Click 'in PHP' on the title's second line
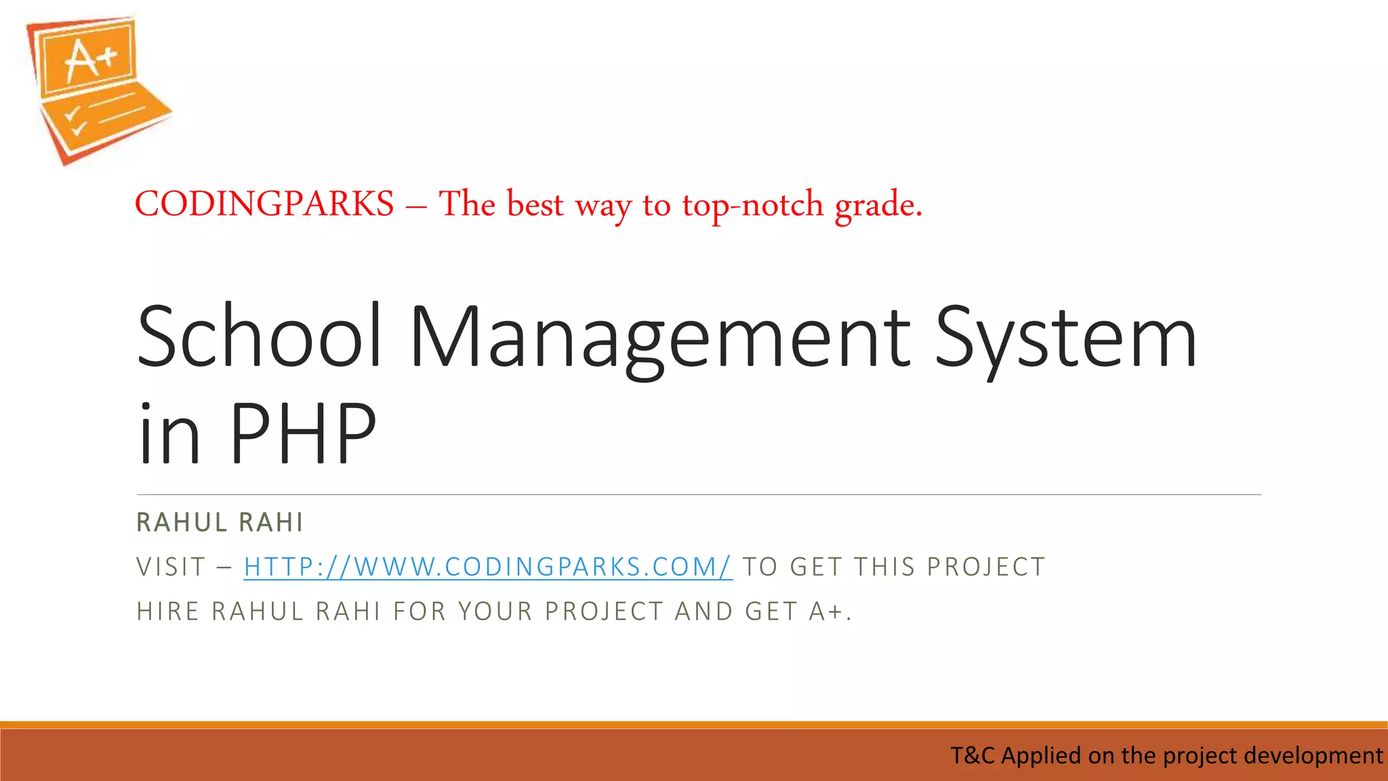 coord(256,433)
